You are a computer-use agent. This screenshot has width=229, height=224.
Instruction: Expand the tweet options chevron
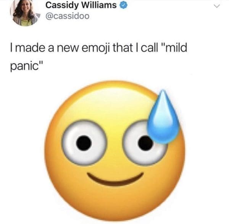pyautogui.click(x=217, y=6)
